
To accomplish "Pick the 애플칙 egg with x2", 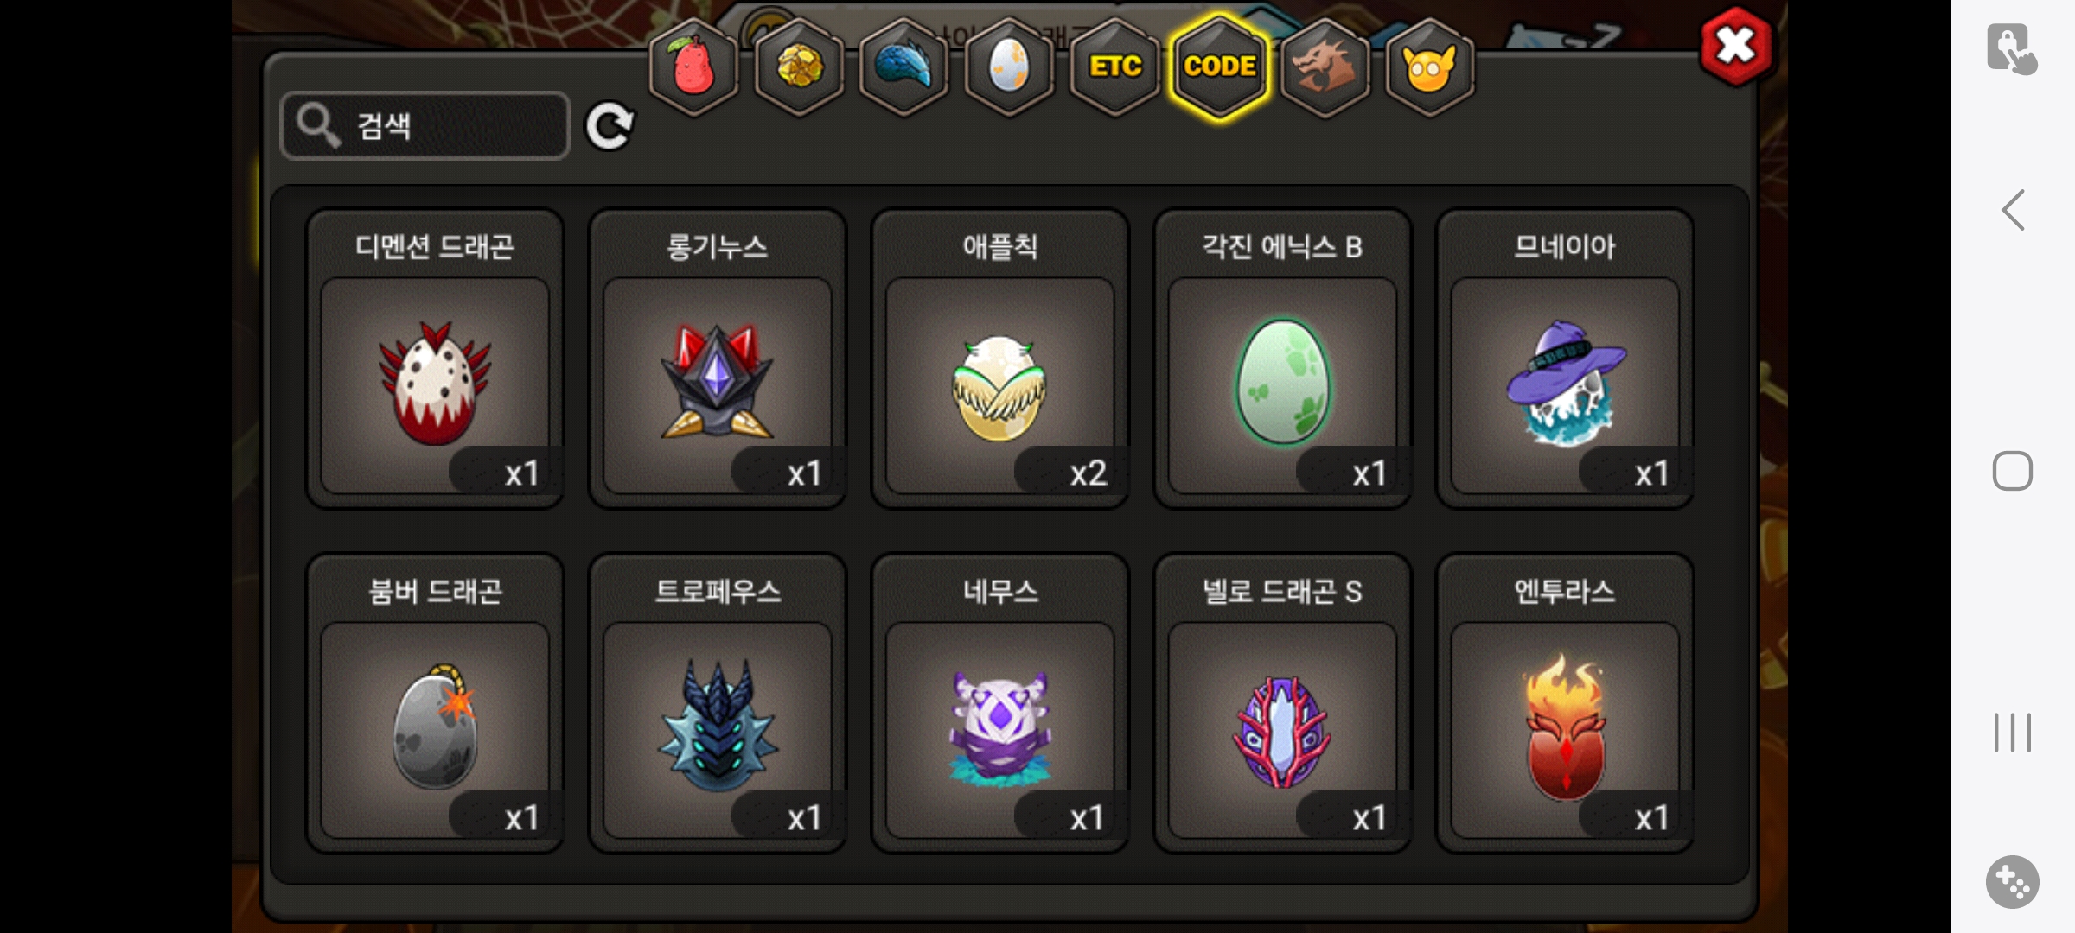I will 1000,359.
